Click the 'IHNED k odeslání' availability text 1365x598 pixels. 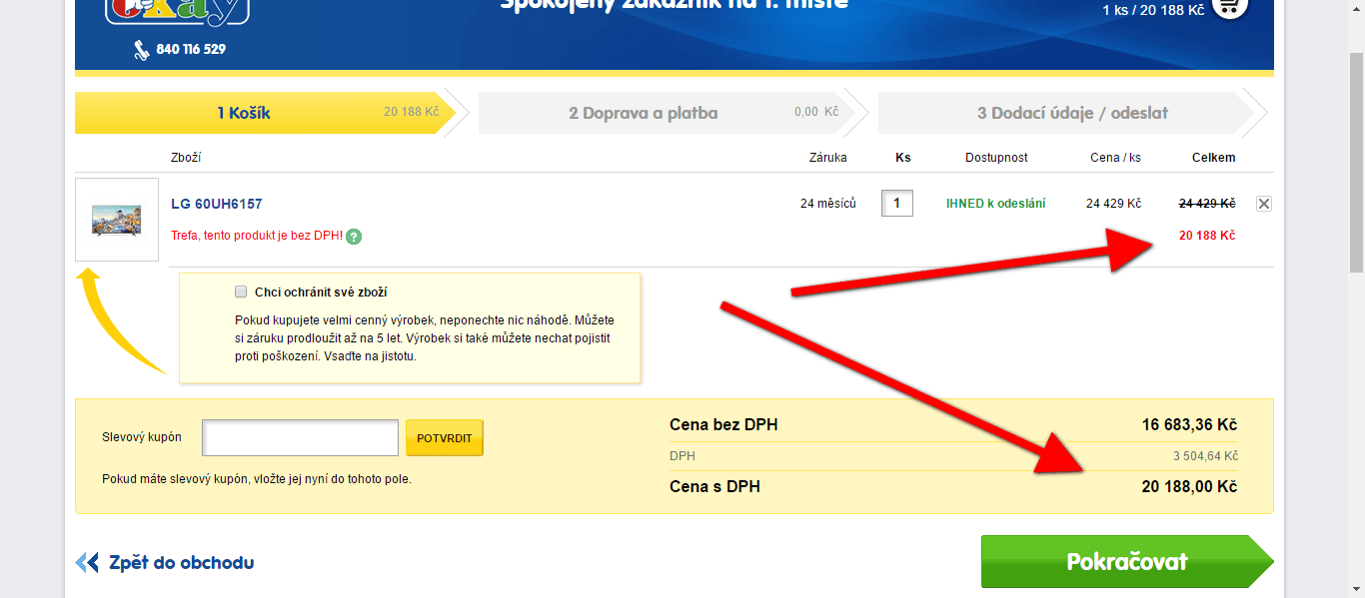[x=996, y=204]
